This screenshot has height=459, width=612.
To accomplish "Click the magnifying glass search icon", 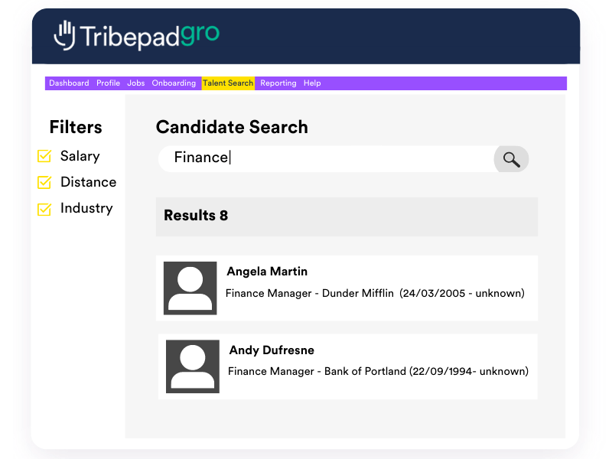I will (511, 159).
